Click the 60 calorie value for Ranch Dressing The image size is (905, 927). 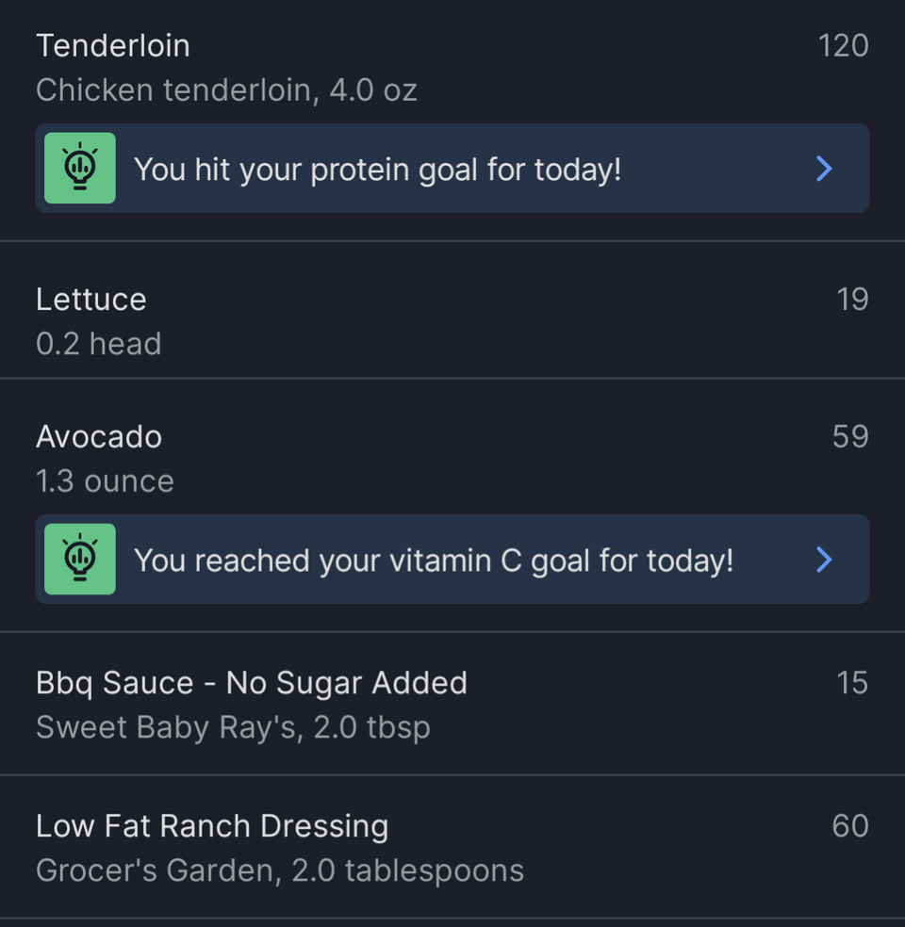[850, 826]
